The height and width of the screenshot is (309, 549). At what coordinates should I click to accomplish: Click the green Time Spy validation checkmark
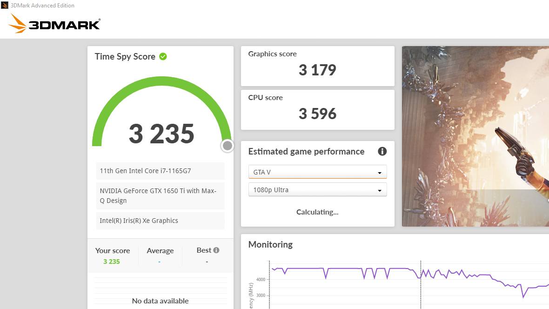pos(163,56)
